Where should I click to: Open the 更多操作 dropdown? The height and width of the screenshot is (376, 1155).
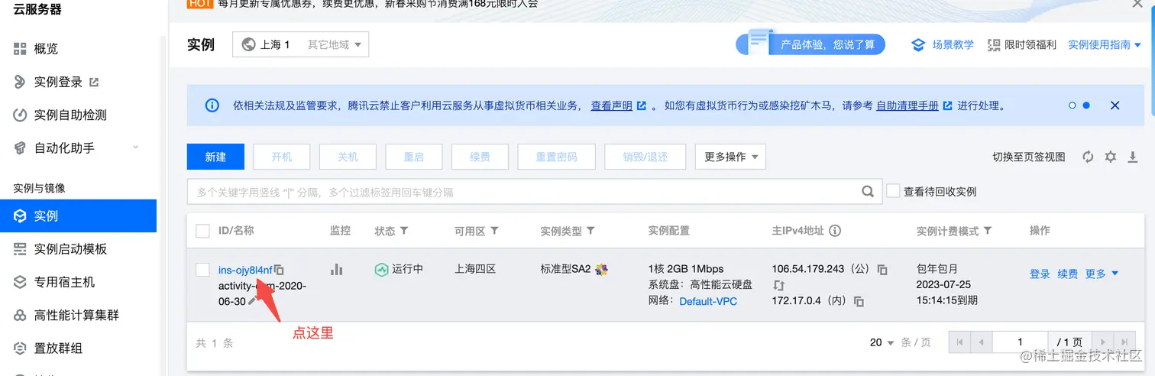(x=730, y=157)
